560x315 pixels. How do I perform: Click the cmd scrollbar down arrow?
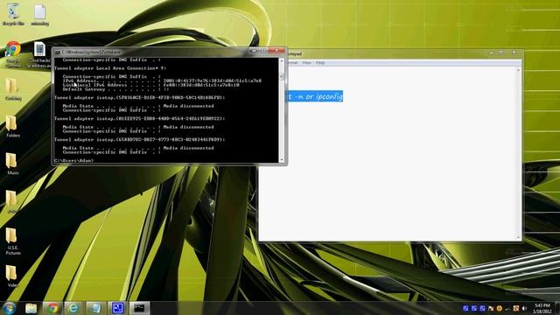[282, 159]
